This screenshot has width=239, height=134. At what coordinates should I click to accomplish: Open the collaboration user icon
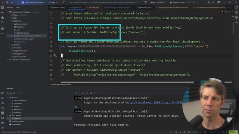click(x=208, y=3)
